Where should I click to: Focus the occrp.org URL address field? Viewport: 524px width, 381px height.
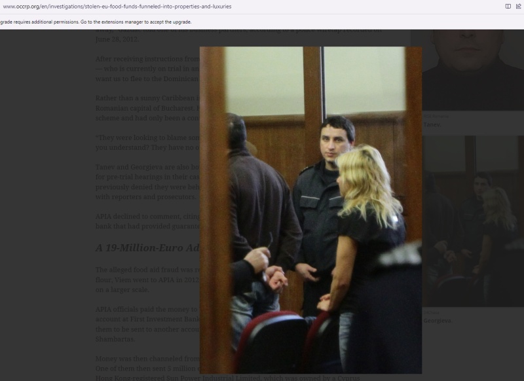click(196, 7)
